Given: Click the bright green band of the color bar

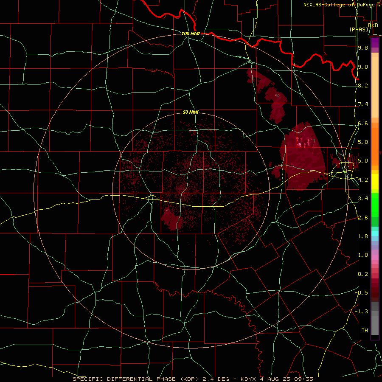Looking at the screenshot, I should [375, 205].
